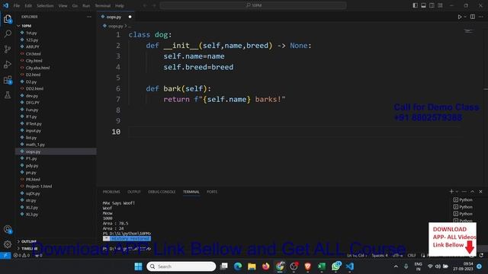Open the Source Control view

point(8,49)
